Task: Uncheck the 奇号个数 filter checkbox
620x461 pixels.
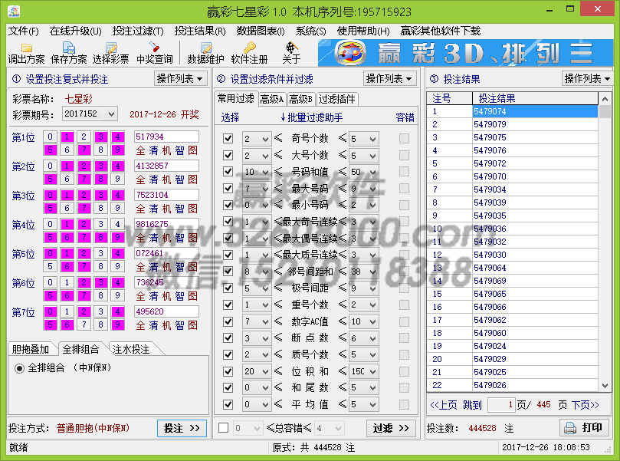Action: coord(228,139)
